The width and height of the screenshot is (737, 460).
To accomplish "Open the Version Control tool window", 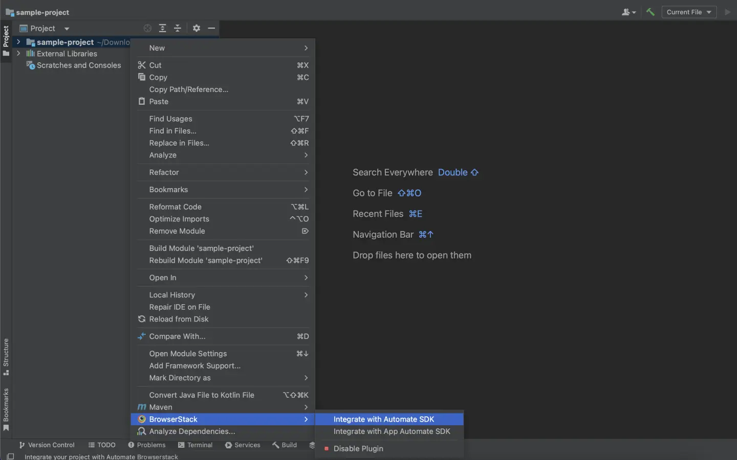I will [x=47, y=445].
